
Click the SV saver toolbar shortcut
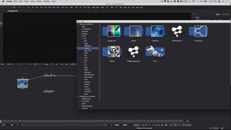(x=24, y=8)
